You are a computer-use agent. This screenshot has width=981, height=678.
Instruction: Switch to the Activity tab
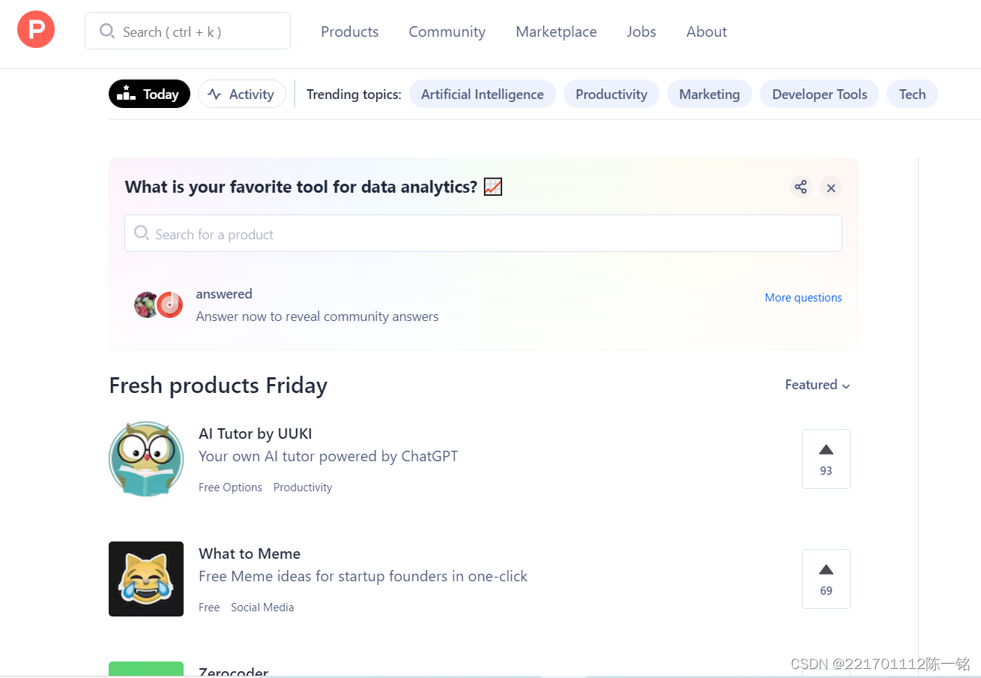tap(242, 94)
